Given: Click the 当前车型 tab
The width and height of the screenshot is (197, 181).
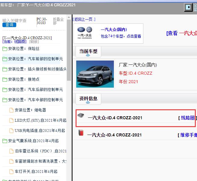Looking at the screenshot, I should point(88,51).
